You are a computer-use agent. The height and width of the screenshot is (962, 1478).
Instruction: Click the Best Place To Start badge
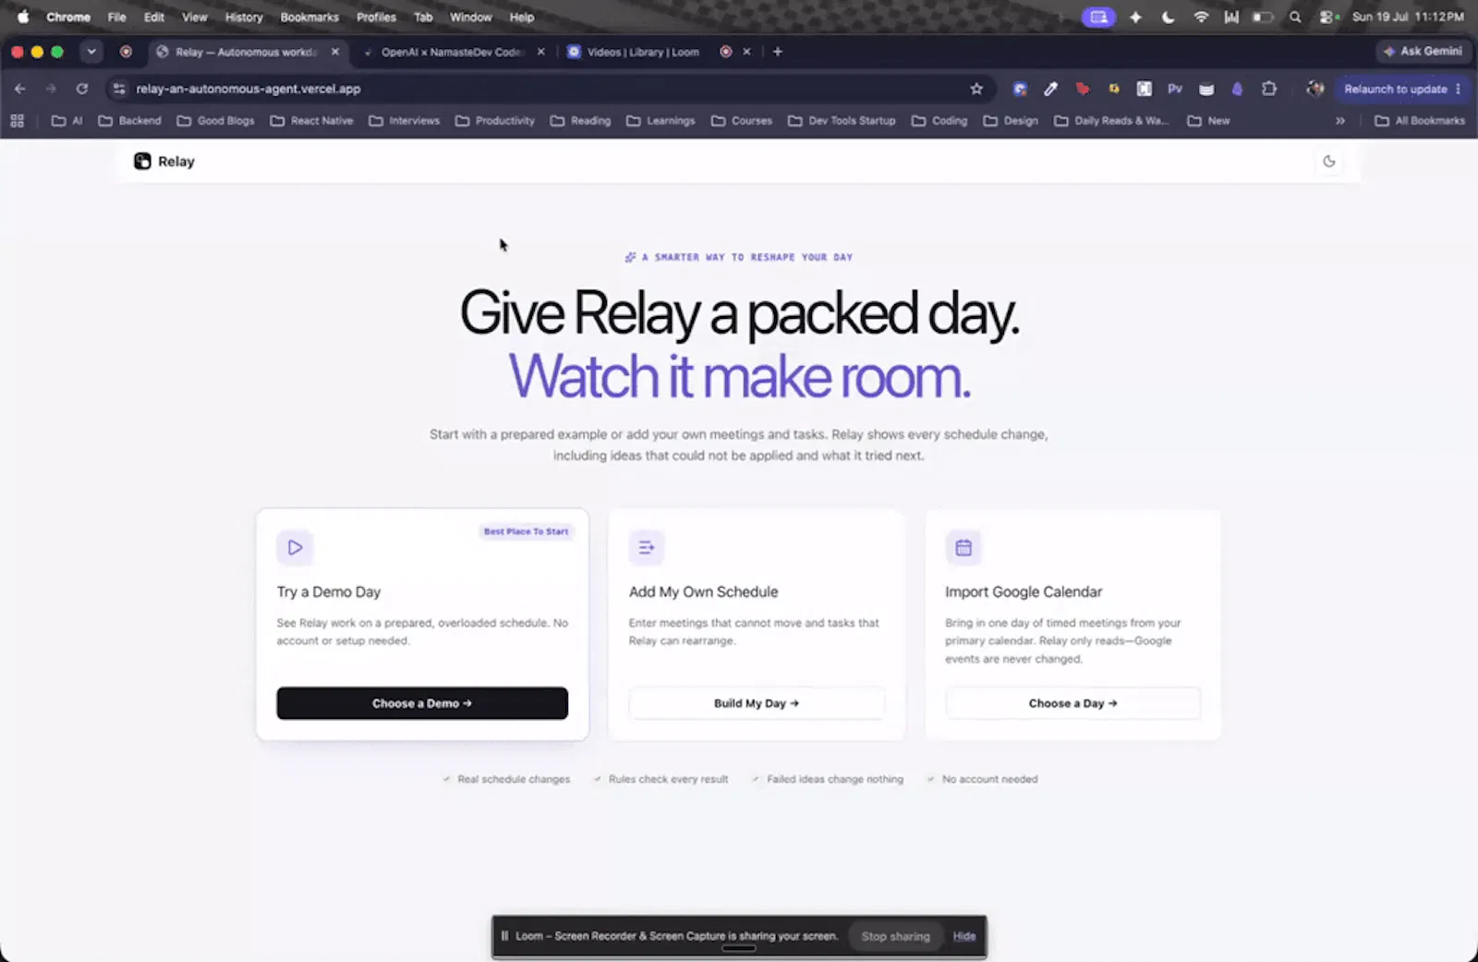(527, 531)
